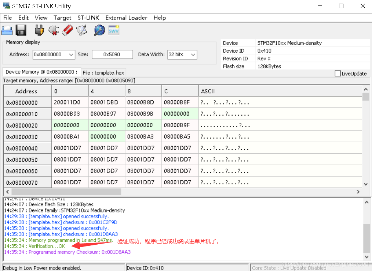Open the File menu

point(8,18)
